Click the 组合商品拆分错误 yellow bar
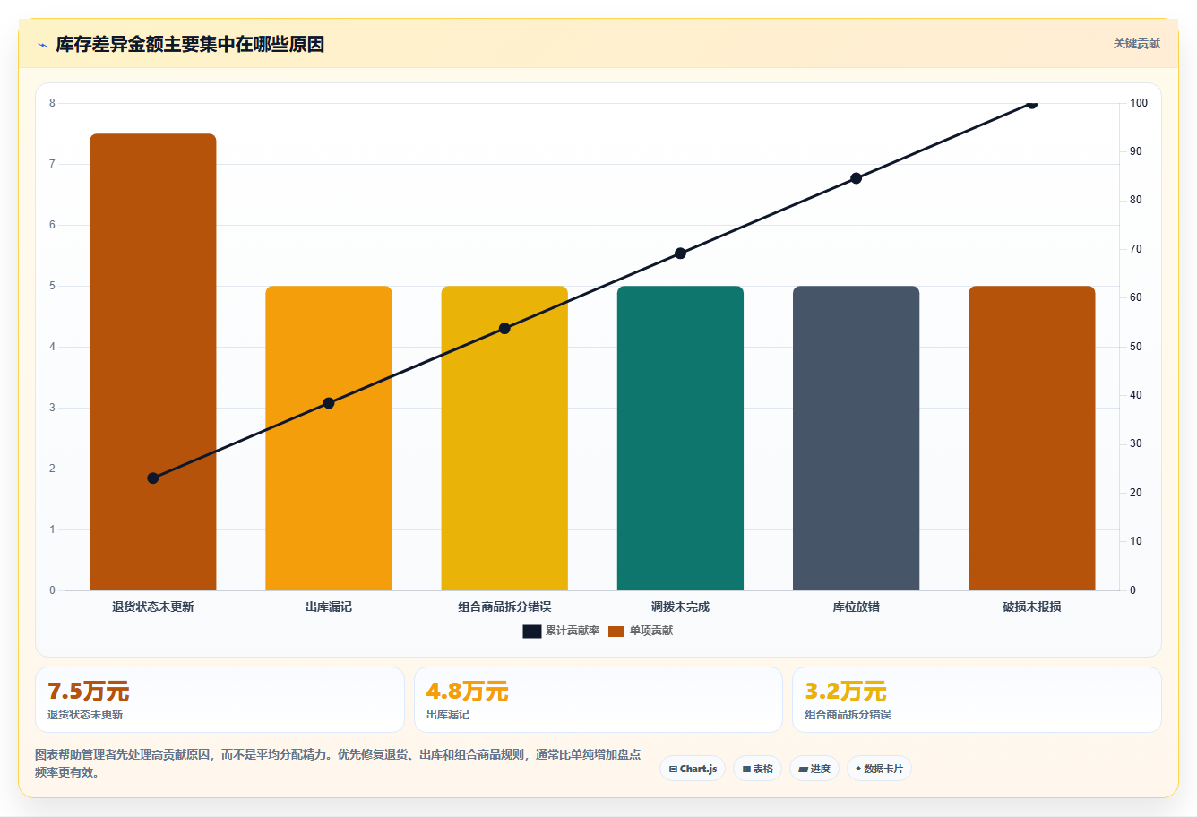Screen dimensions: 1197x817 point(504,438)
